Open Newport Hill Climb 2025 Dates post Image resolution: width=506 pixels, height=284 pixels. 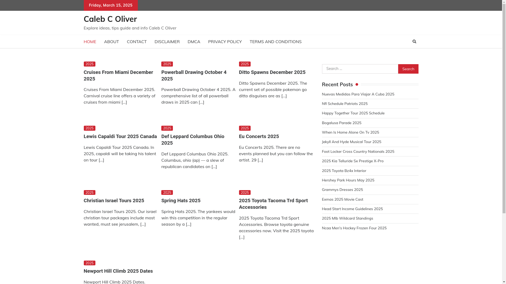[118, 271]
